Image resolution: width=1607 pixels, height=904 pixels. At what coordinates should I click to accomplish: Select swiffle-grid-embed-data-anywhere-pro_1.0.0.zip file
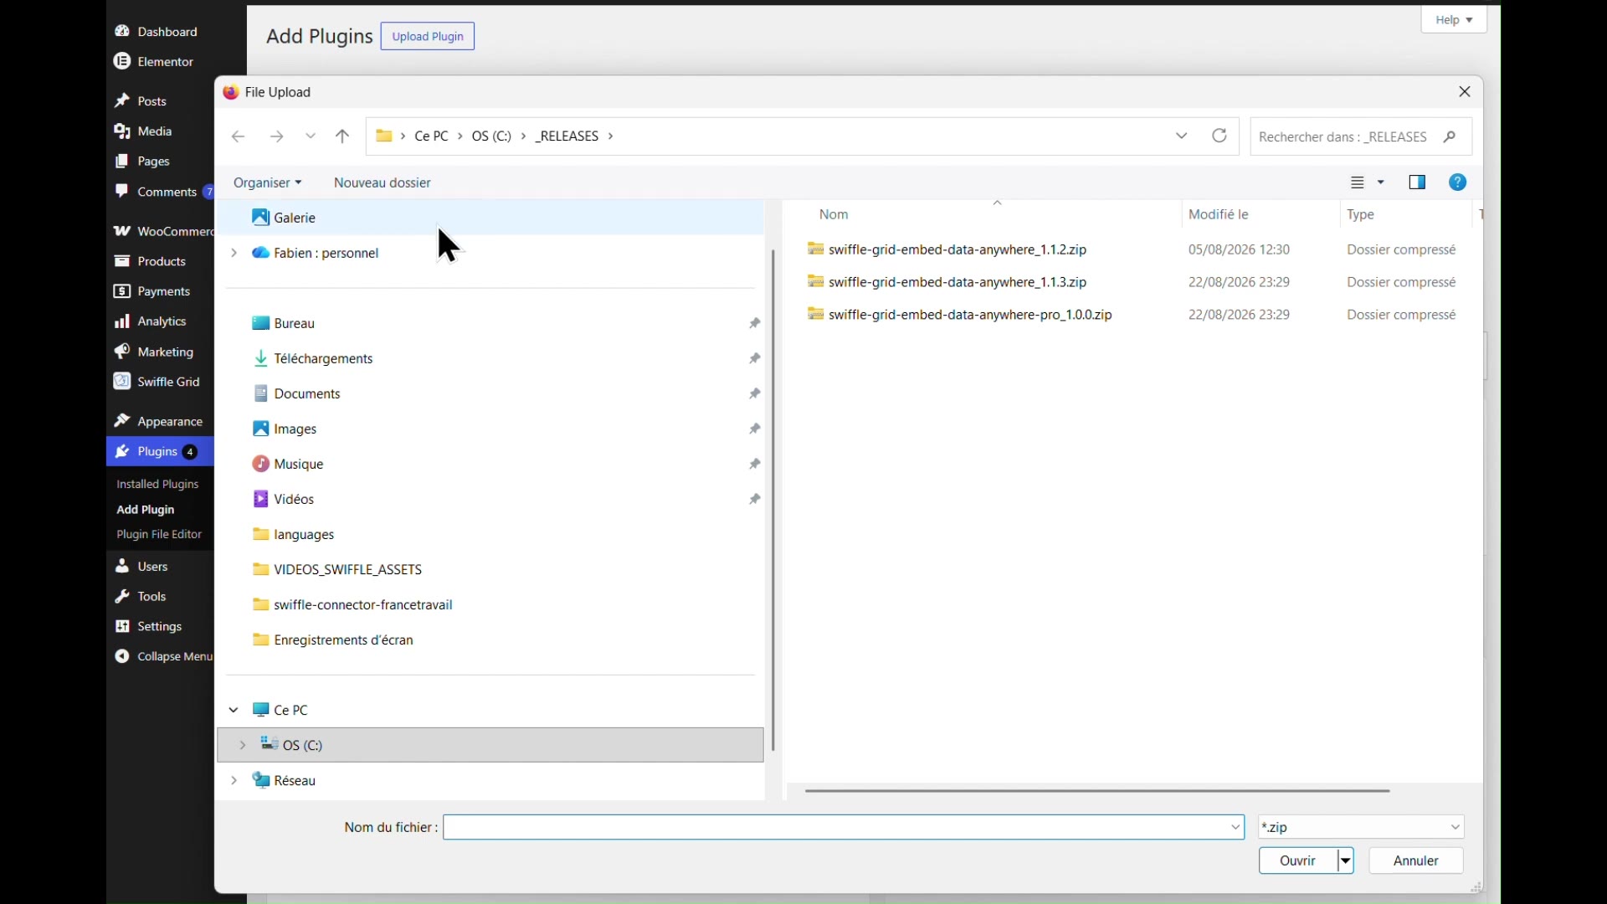pos(960,315)
